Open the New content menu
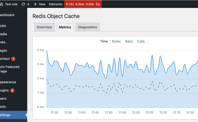The width and height of the screenshot is (198, 122). coord(42,4)
